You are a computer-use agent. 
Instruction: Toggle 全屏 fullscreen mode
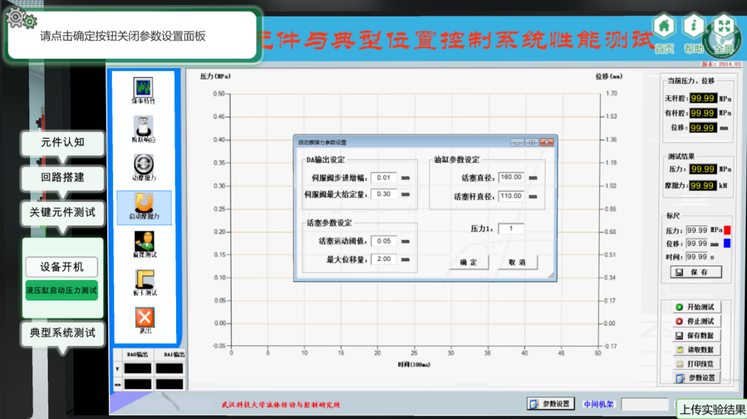point(724,27)
